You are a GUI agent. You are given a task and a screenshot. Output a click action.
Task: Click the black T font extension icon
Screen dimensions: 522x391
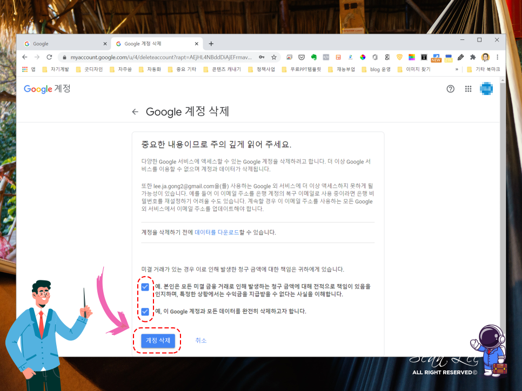424,57
